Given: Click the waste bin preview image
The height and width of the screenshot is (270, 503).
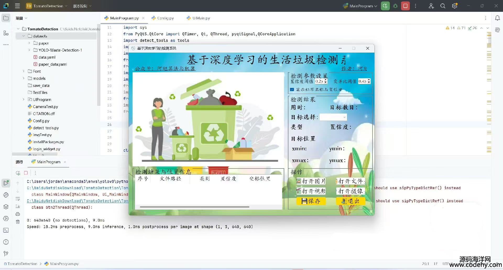Looking at the screenshot, I should (x=208, y=119).
